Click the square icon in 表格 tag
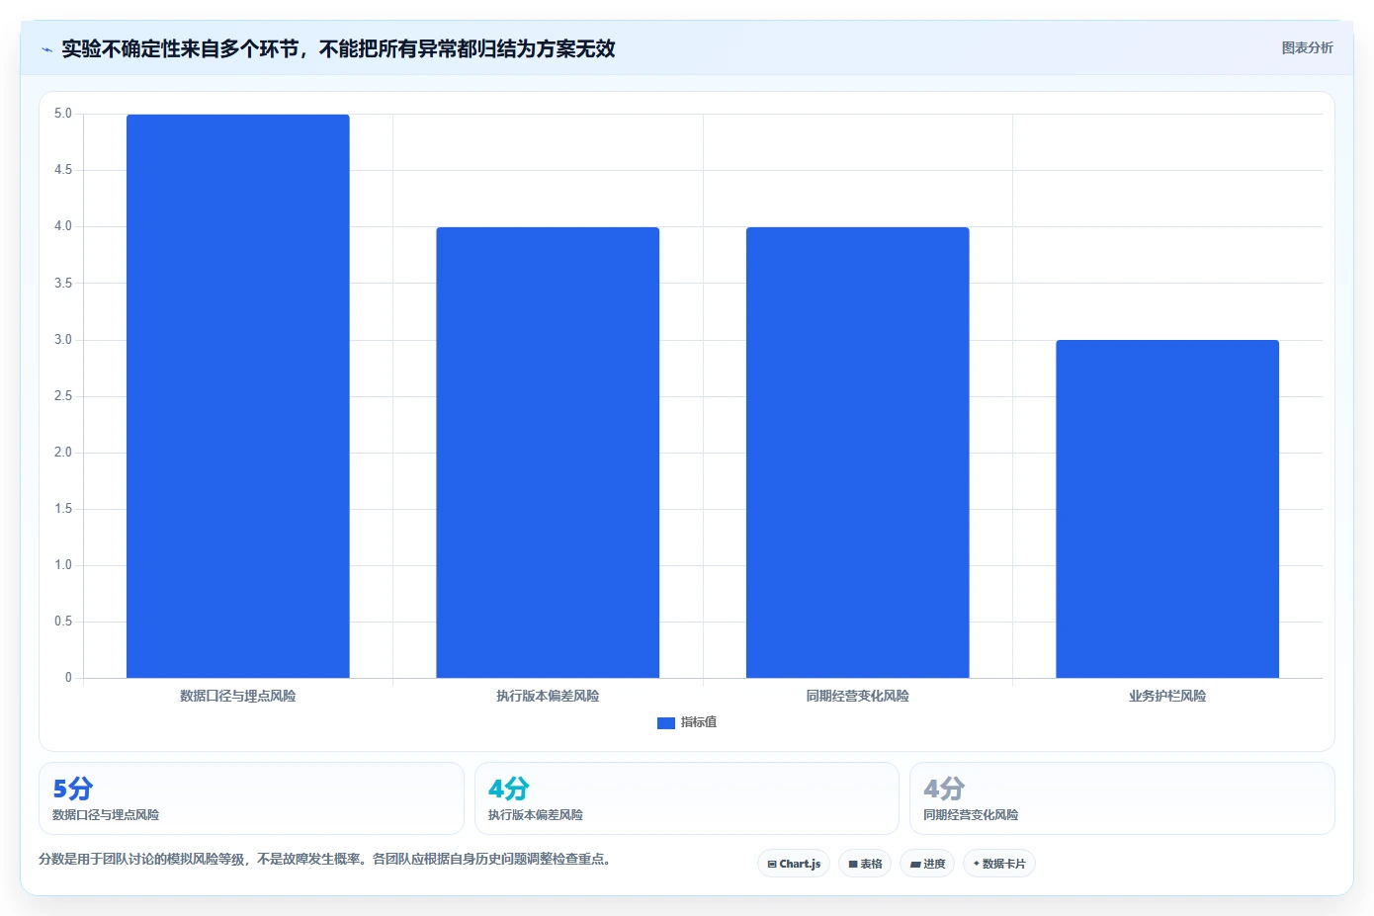The height and width of the screenshot is (916, 1374). coord(853,864)
